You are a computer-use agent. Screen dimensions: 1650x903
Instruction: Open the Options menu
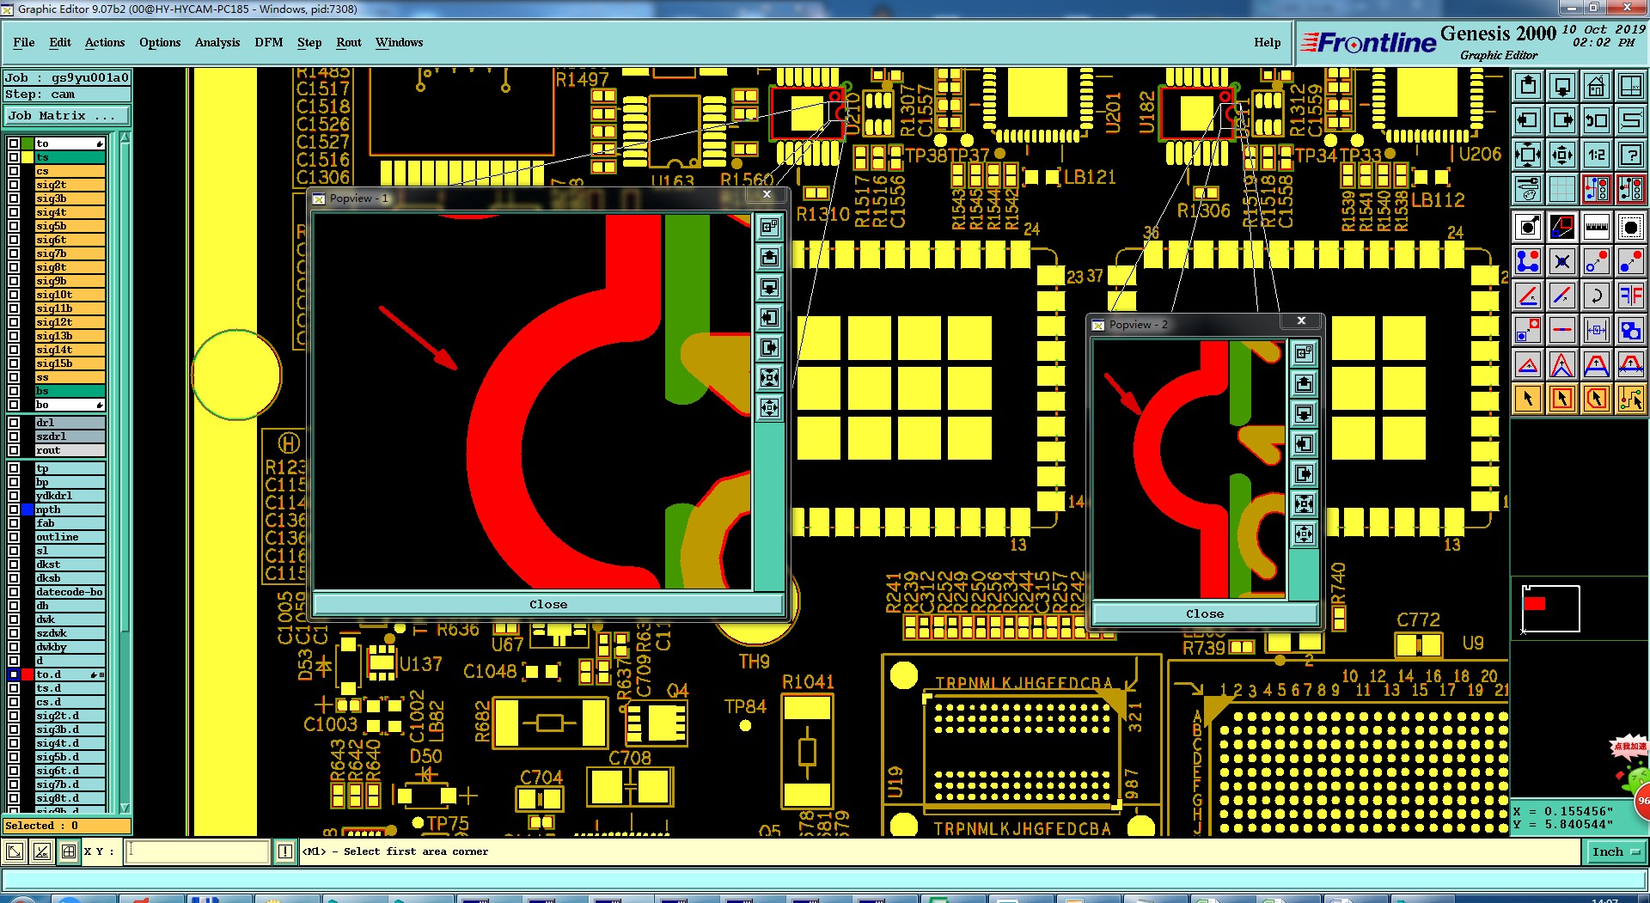pyautogui.click(x=160, y=42)
